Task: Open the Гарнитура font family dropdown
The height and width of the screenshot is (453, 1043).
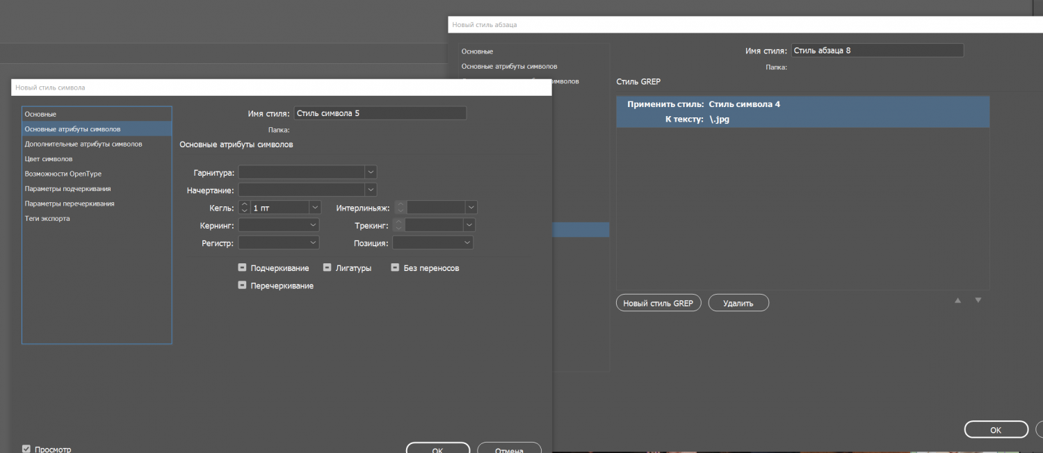Action: pyautogui.click(x=371, y=172)
